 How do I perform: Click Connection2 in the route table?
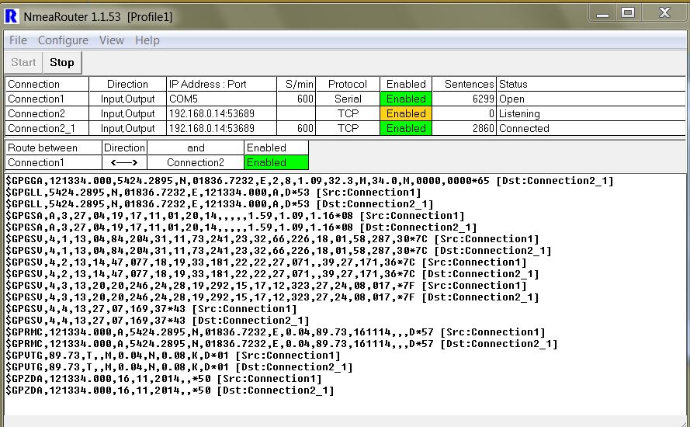[x=196, y=162]
